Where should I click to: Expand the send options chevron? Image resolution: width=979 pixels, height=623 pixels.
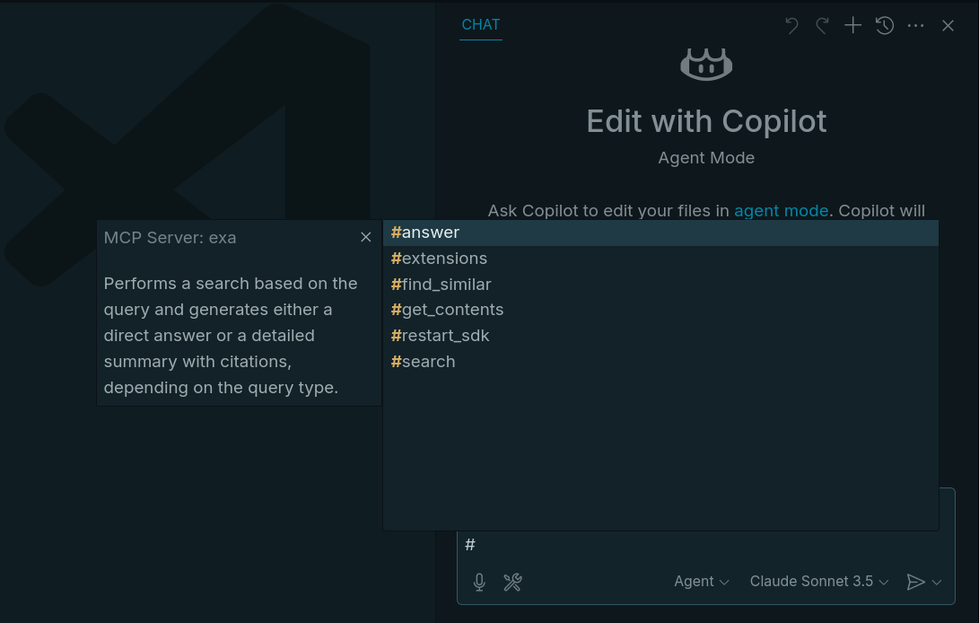[x=937, y=582]
